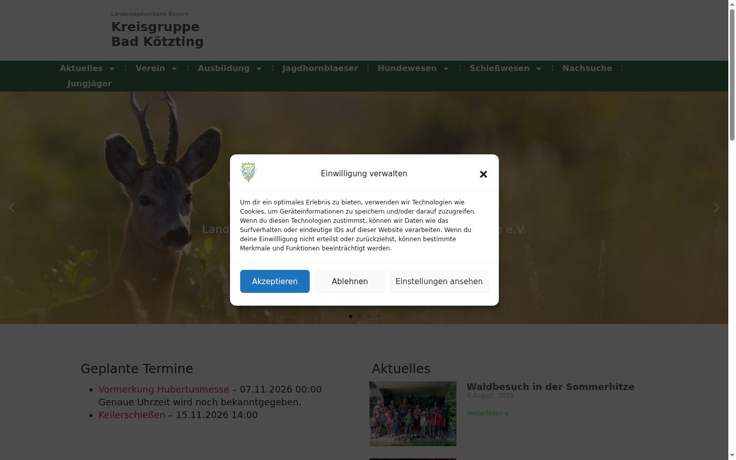Image resolution: width=736 pixels, height=460 pixels.
Task: Click the 'Geplante Termine' heading
Action: pyautogui.click(x=137, y=369)
